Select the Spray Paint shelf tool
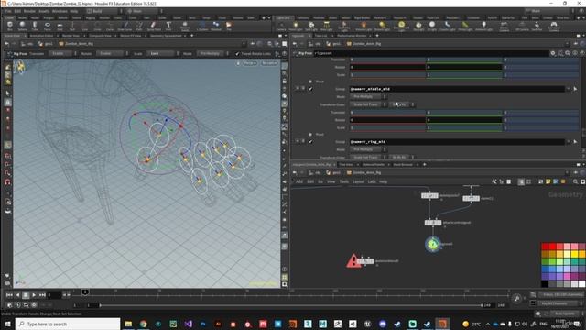This screenshot has height=330, width=586. [x=154, y=26]
